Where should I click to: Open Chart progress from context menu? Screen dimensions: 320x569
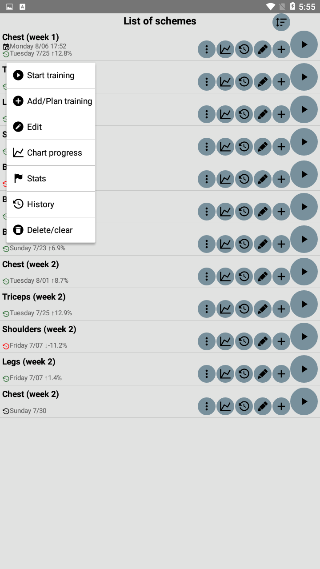pyautogui.click(x=51, y=153)
